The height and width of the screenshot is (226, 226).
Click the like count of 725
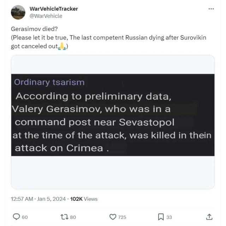pyautogui.click(x=122, y=217)
